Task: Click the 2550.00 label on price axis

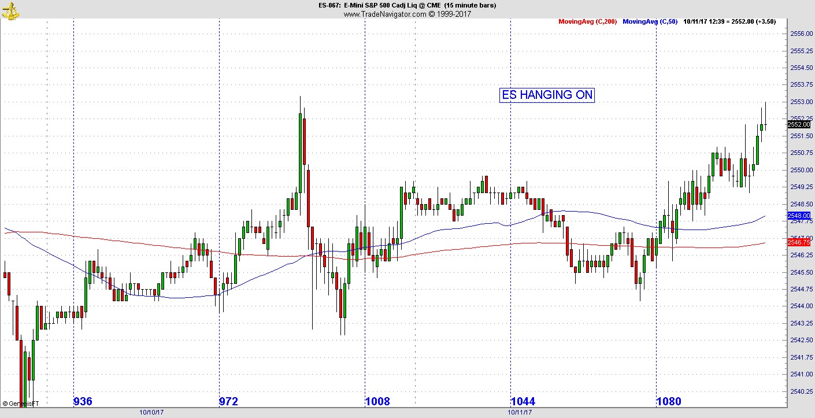Action: 801,170
